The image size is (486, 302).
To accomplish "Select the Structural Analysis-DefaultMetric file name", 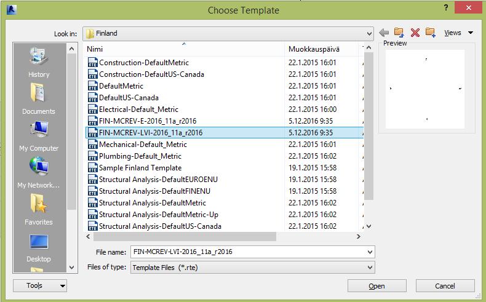I will 153,203.
